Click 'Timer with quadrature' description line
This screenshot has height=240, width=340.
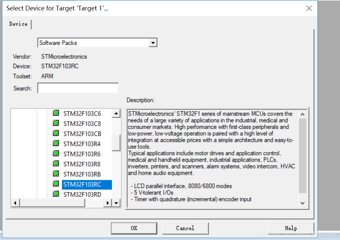point(191,199)
